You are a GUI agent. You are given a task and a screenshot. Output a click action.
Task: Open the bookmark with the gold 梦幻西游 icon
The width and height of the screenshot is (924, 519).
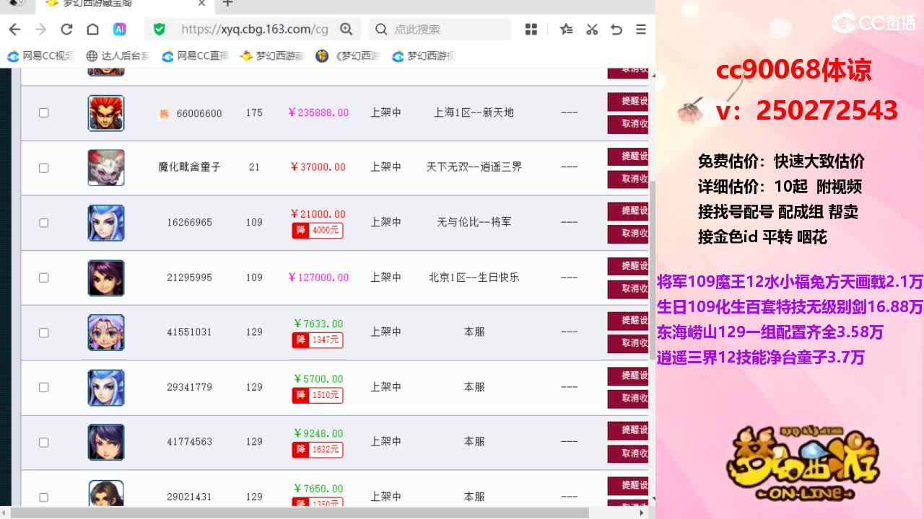pos(272,56)
